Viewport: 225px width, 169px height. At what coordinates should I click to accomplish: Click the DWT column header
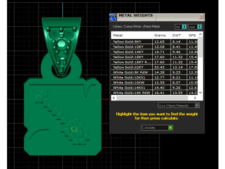point(176,35)
